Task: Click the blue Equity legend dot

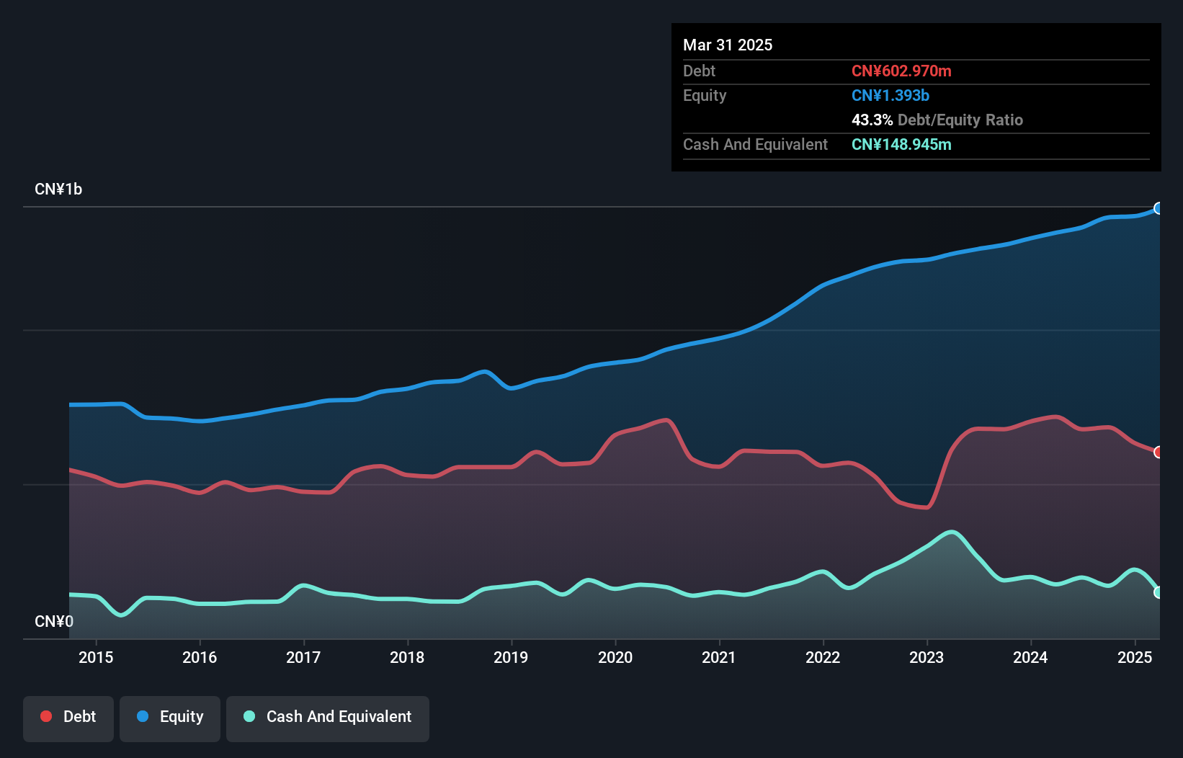Action: point(143,716)
